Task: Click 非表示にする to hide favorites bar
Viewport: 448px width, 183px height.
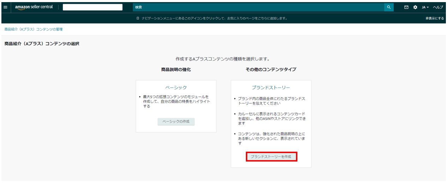Action: [x=435, y=18]
